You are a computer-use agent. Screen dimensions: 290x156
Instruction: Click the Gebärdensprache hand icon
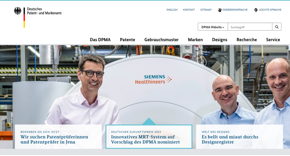pos(220,10)
